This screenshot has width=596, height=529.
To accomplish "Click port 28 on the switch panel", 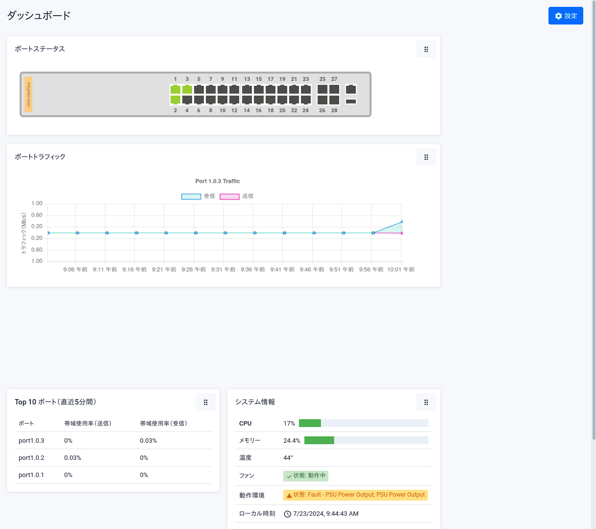I will coord(334,100).
